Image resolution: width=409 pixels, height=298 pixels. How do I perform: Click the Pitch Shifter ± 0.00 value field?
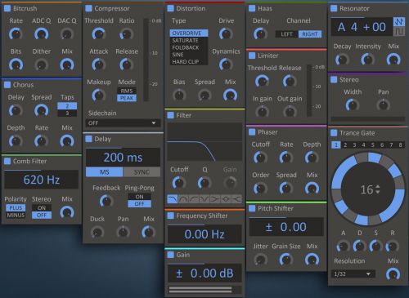coord(286,227)
